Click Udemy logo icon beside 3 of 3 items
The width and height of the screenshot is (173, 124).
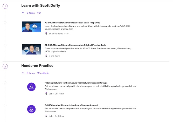(x=46, y=56)
